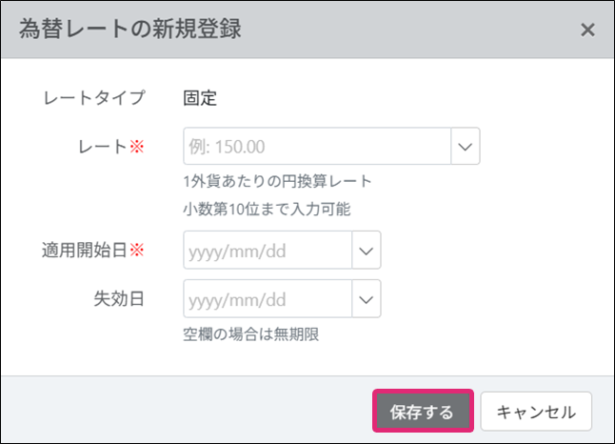Click the 1外貨あたりの円換算レート hint text
This screenshot has width=615, height=444.
point(277,181)
